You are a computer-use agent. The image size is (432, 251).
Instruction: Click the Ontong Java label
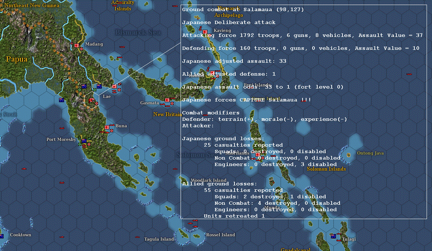click(370, 153)
